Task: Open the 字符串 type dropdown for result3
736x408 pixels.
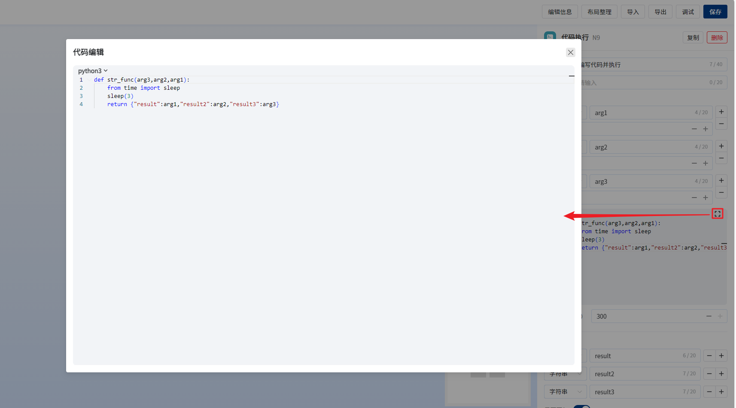Action: [x=565, y=392]
